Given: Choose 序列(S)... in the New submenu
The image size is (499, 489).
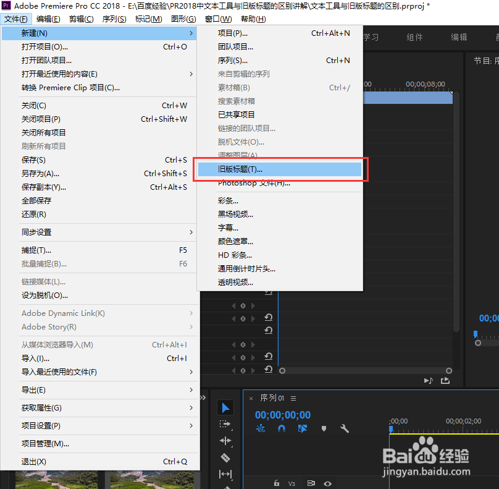Looking at the screenshot, I should pos(279,61).
